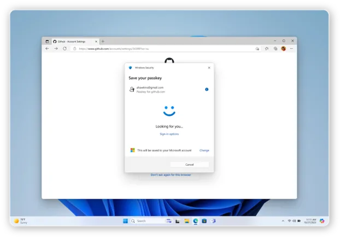Click the search highlights icon in taskbar search
341x238 pixels.
169,221
